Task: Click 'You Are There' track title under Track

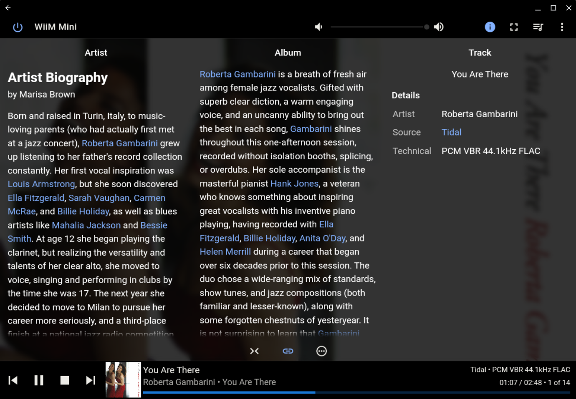Action: click(480, 74)
